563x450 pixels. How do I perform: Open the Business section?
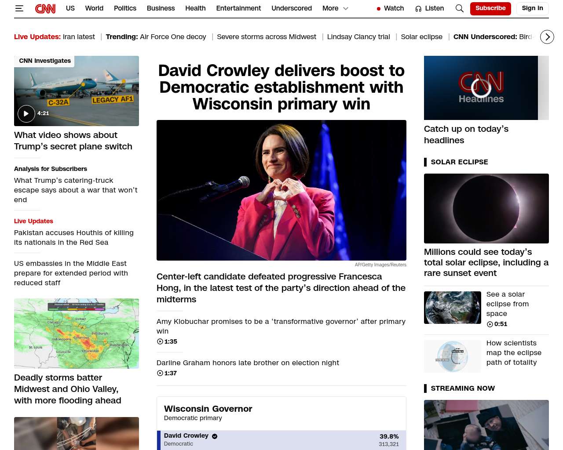(161, 8)
